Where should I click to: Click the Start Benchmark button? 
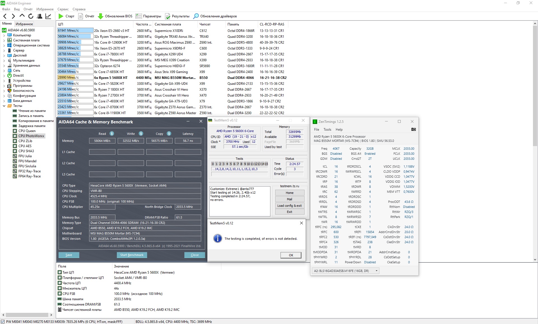pyautogui.click(x=132, y=255)
